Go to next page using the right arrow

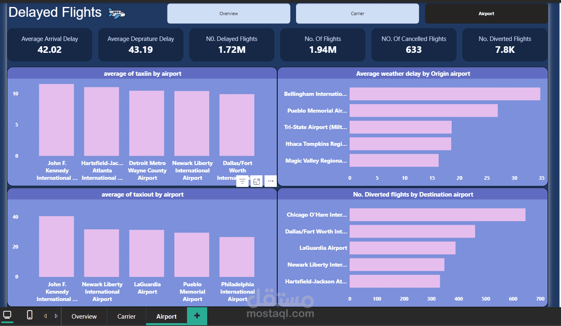[56, 316]
